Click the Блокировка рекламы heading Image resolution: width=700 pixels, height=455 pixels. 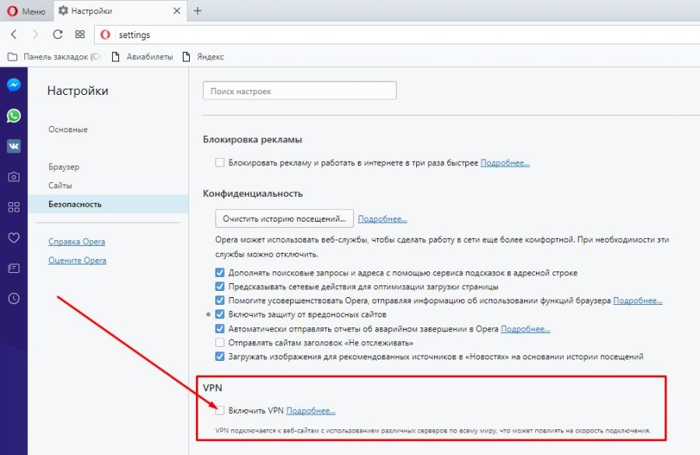pyautogui.click(x=252, y=139)
